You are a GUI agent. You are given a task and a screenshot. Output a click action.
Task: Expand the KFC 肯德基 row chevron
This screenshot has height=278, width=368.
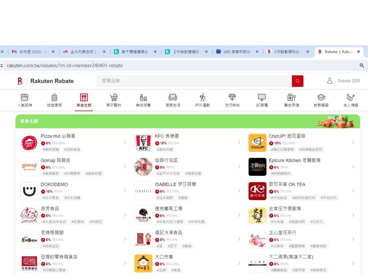point(239,142)
